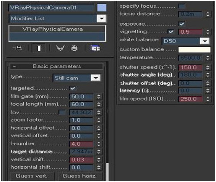Image resolution: width=216 pixels, height=182 pixels.
Task: Toggle the targeted checkbox
Action: point(73,88)
